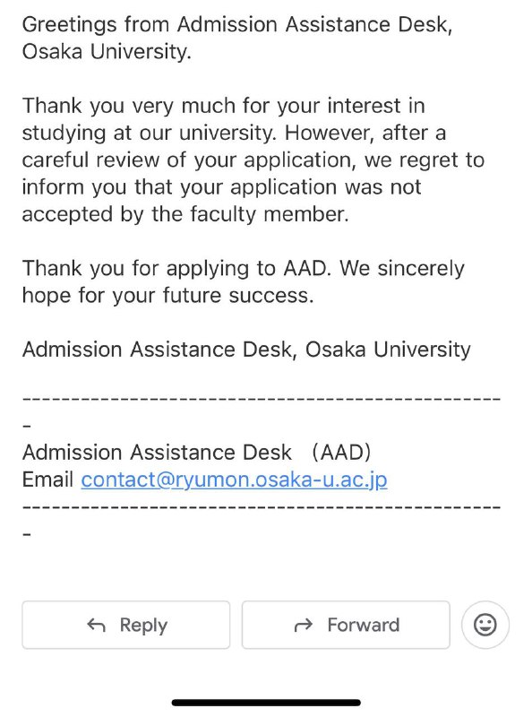Image resolution: width=532 pixels, height=717 pixels.
Task: Click the upper dashed separator line
Action: tap(262, 399)
